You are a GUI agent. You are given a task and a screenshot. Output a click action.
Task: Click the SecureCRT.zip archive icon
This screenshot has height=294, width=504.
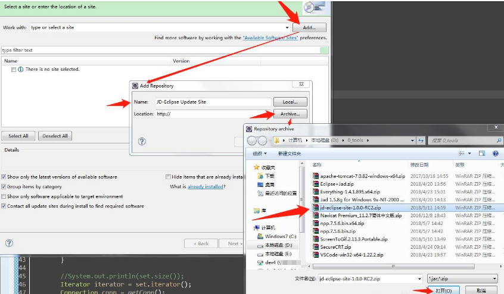tap(316, 247)
